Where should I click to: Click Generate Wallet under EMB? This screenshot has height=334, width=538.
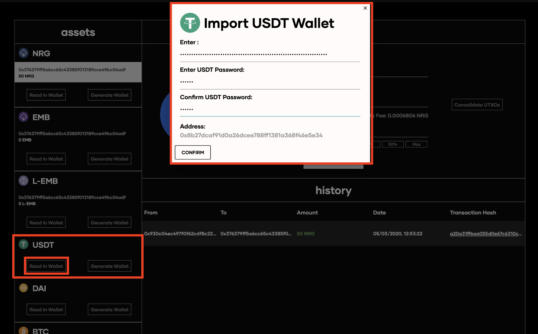[x=110, y=159]
